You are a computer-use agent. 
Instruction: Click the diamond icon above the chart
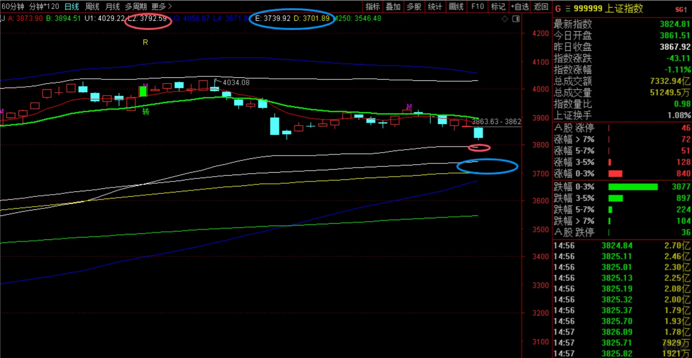[x=505, y=19]
